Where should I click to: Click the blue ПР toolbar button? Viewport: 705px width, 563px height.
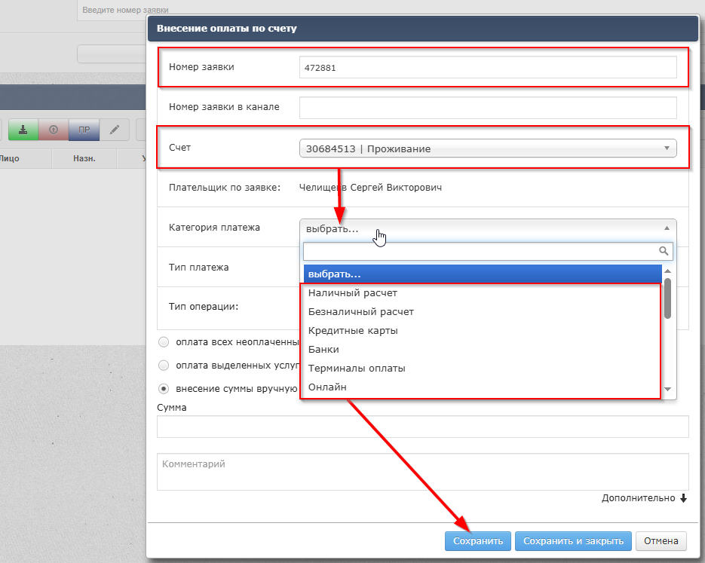[x=84, y=130]
